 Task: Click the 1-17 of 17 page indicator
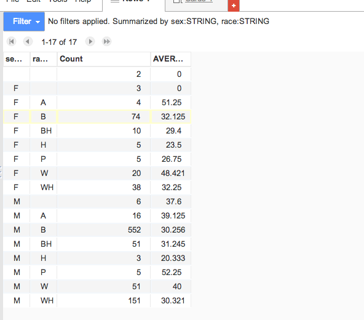click(59, 42)
